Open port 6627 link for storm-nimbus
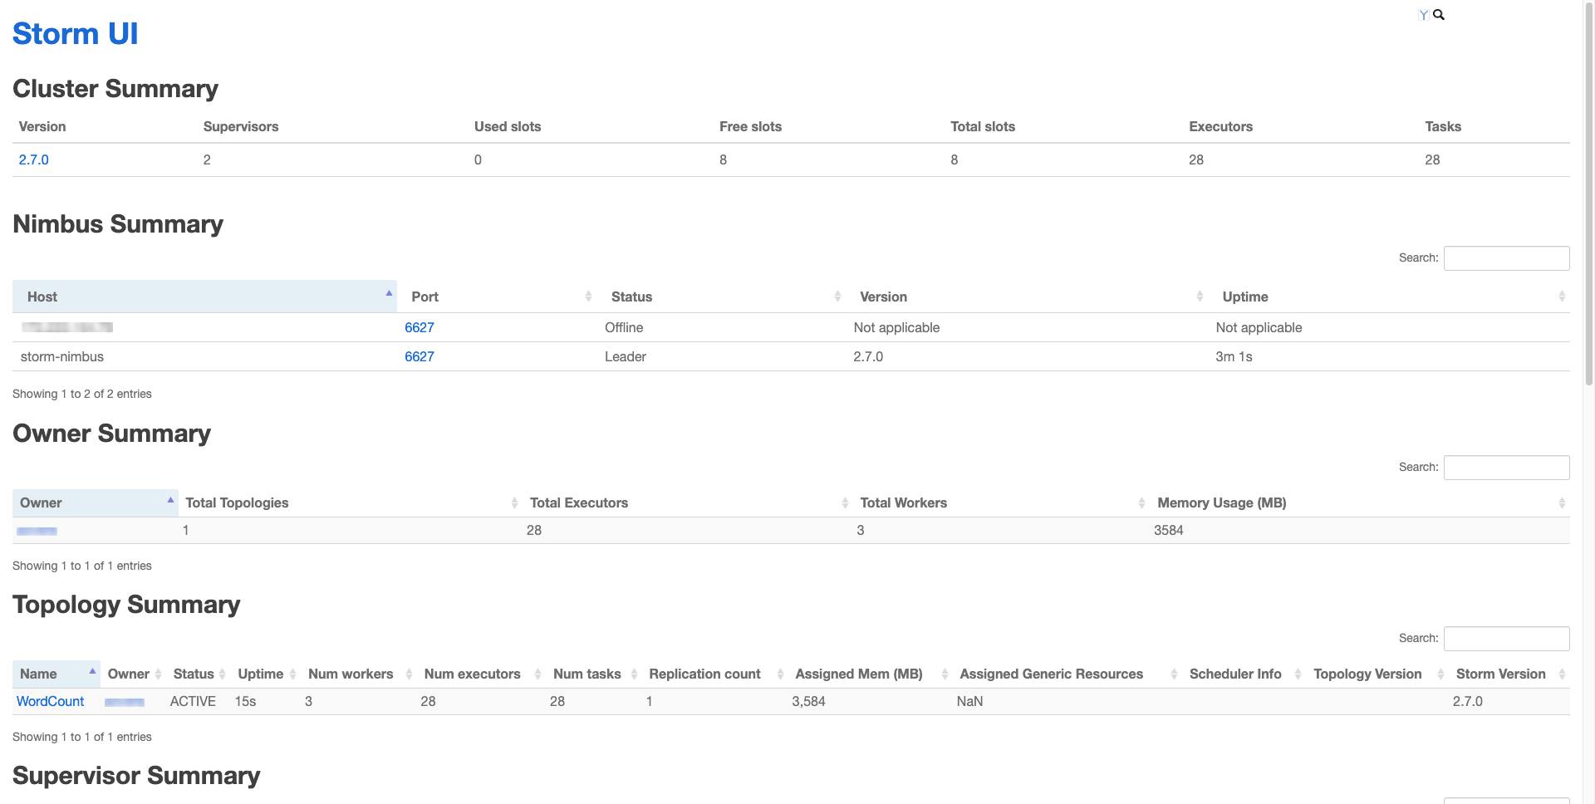The image size is (1595, 804). pos(419,356)
